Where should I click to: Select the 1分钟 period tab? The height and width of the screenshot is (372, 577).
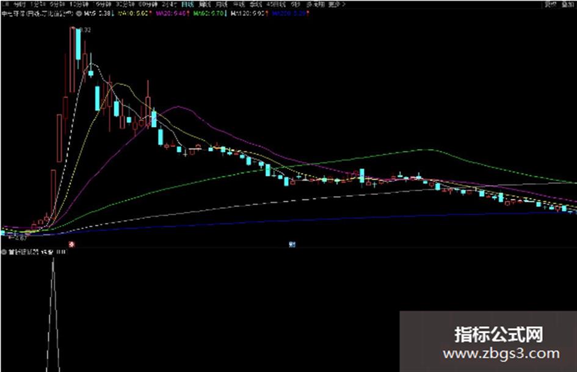point(38,4)
